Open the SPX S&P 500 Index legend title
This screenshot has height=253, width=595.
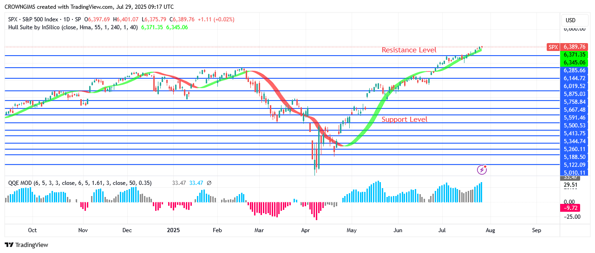click(x=45, y=19)
